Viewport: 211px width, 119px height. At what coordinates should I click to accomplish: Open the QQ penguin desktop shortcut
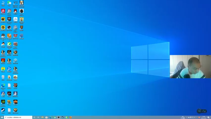click(15, 12)
